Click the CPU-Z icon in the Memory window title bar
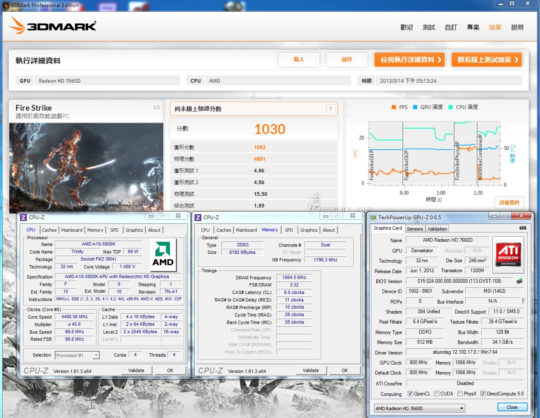Screen dimensions: 540x418 (198, 217)
